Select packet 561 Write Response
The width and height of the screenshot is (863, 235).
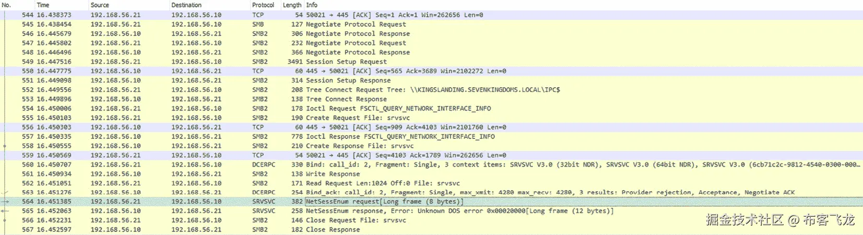click(431, 174)
